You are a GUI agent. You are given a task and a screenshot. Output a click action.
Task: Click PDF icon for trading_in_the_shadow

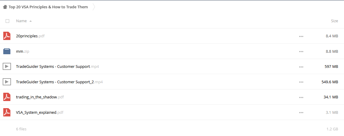7,97
